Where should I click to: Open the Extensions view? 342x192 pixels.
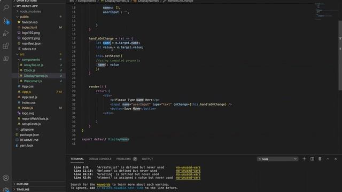click(x=6, y=46)
